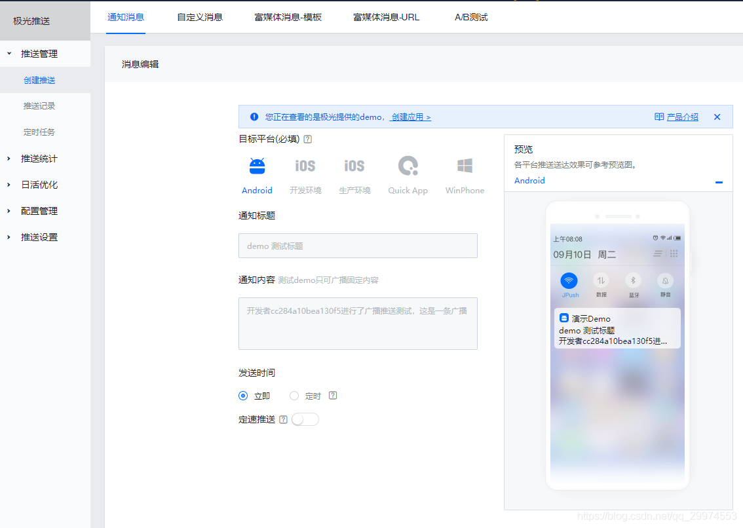The image size is (743, 528).
Task: Click the 通知标题 input field
Action: tap(358, 246)
